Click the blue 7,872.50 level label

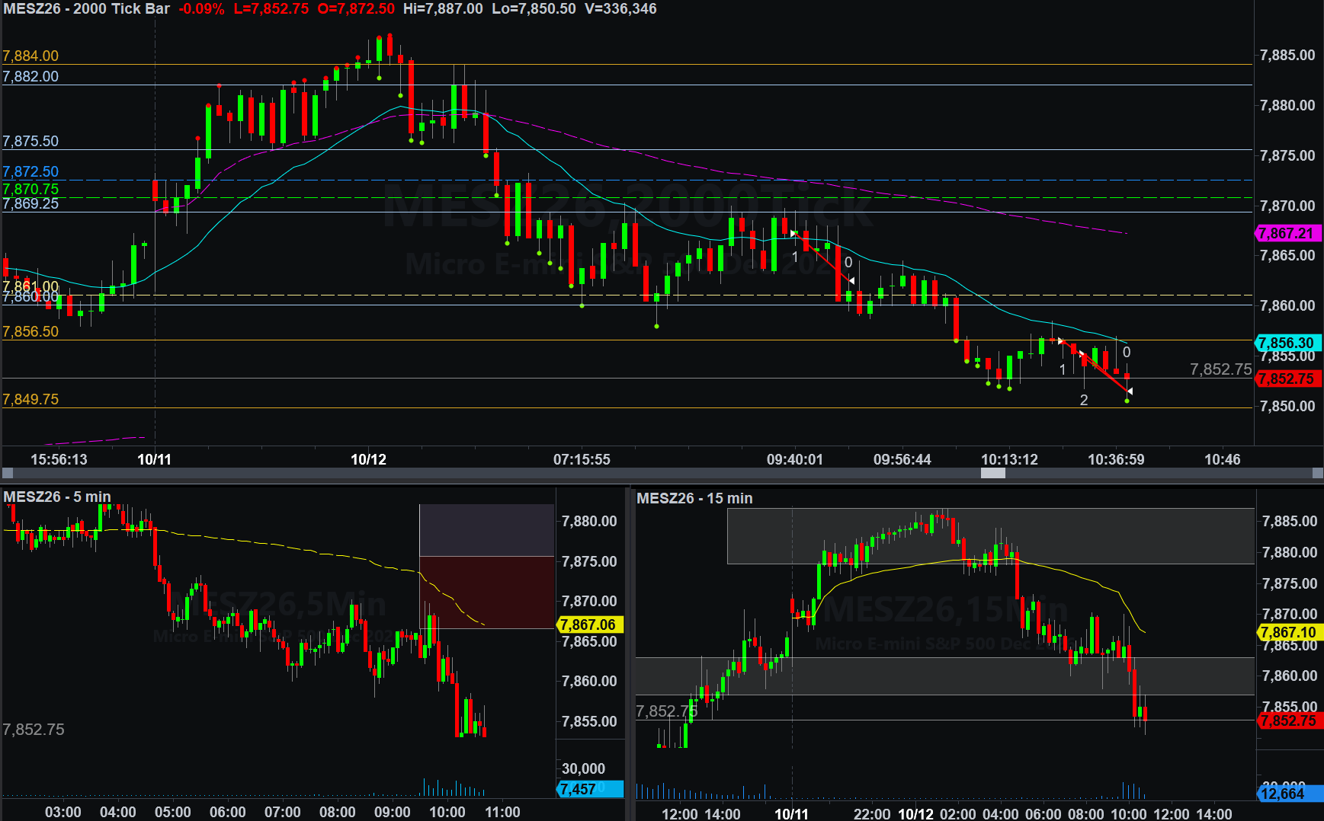[30, 171]
